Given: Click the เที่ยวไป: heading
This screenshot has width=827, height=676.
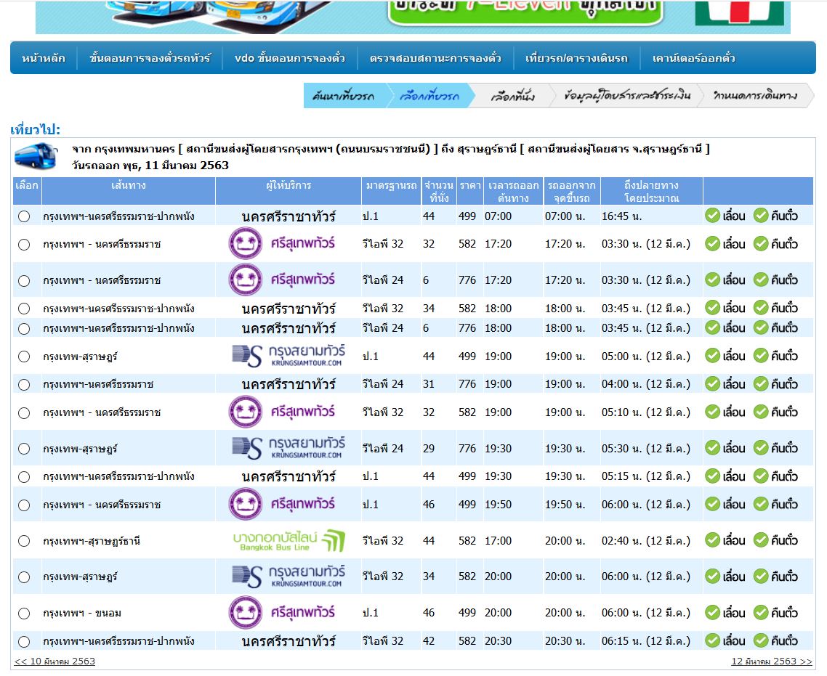Looking at the screenshot, I should (36, 130).
